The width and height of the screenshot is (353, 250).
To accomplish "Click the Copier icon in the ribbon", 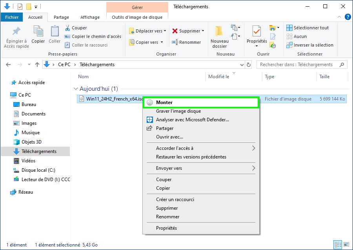I will (38, 31).
